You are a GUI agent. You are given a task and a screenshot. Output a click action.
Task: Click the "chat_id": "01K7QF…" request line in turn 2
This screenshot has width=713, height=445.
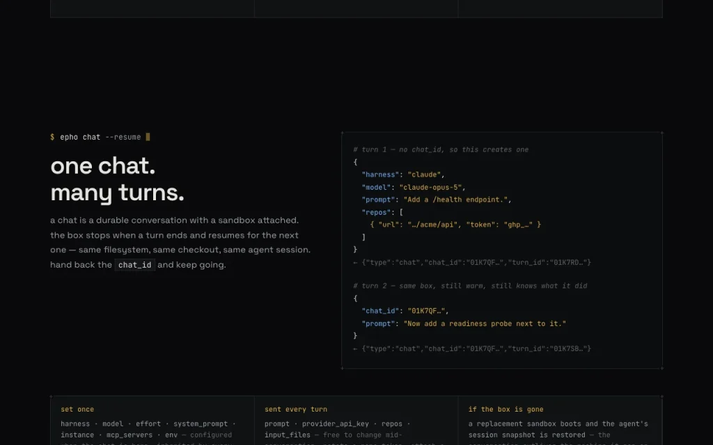[x=405, y=311]
